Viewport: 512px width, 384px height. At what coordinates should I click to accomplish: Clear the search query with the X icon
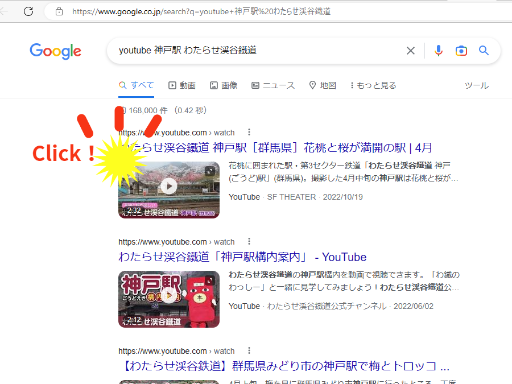tap(411, 50)
